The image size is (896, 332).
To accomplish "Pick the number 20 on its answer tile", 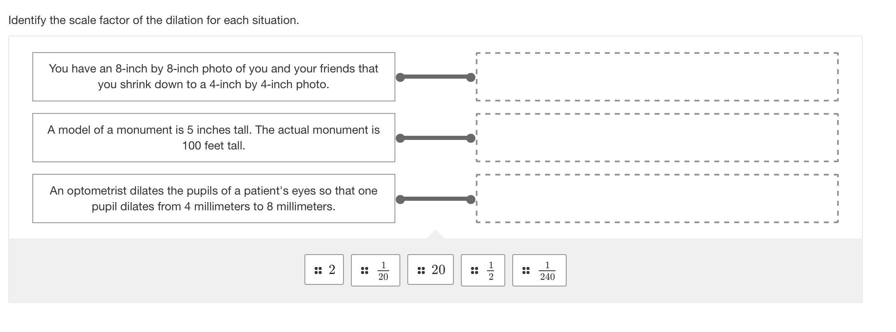I will [438, 270].
